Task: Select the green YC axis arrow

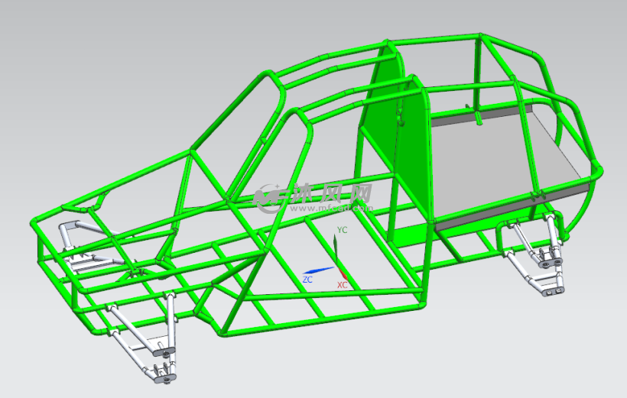Action: pos(335,248)
